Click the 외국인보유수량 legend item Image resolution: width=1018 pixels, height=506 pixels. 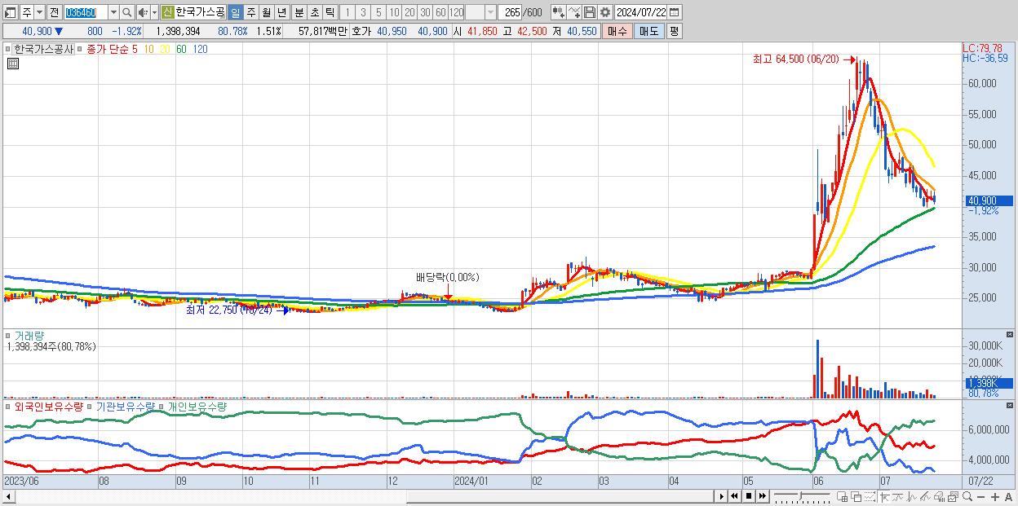pos(49,406)
